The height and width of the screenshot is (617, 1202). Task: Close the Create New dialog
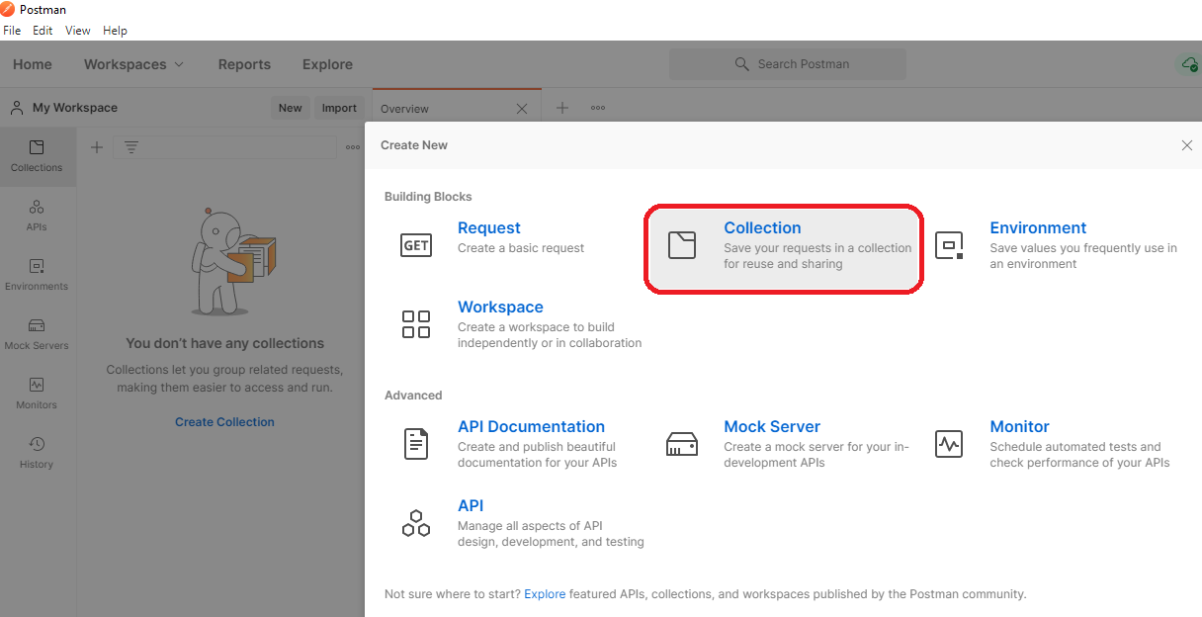click(1187, 145)
